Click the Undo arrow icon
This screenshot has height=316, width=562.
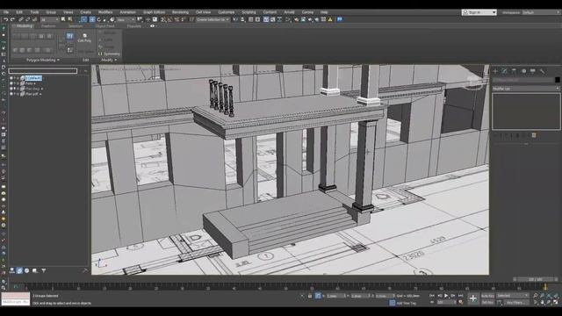(x=6, y=19)
